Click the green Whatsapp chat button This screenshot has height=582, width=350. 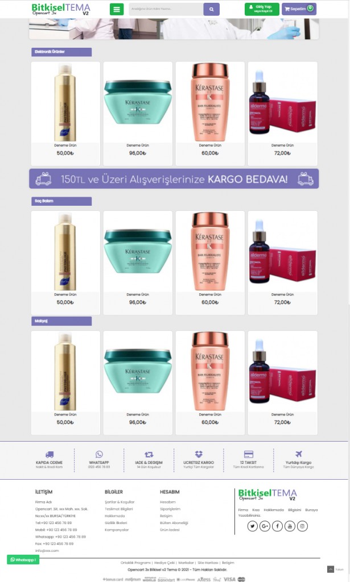click(x=23, y=559)
